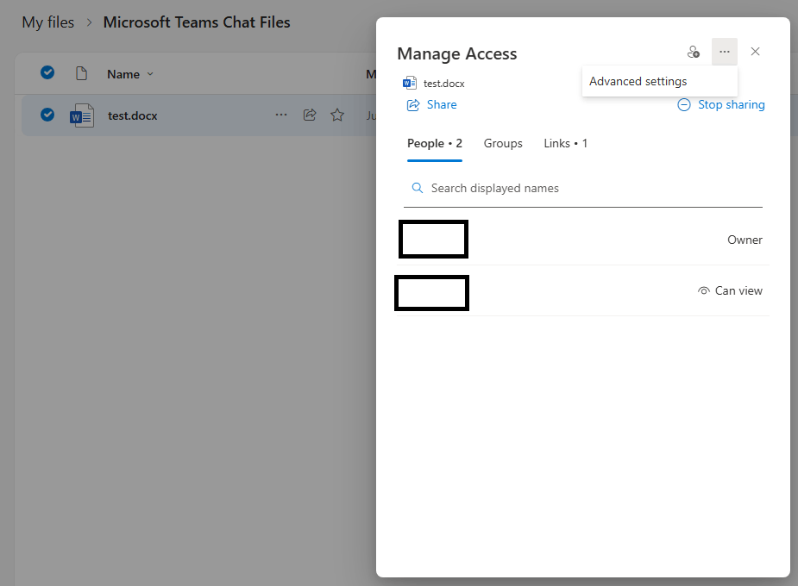798x586 pixels.
Task: Click the search magnifier in Manage Access
Action: (x=417, y=187)
